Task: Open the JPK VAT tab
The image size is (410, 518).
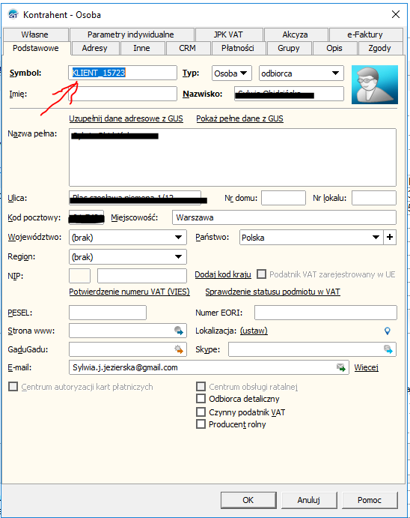Action: [x=228, y=34]
